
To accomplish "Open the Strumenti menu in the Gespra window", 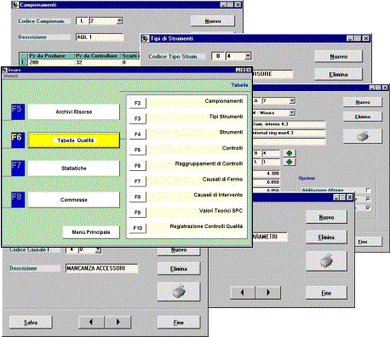I will point(10,76).
